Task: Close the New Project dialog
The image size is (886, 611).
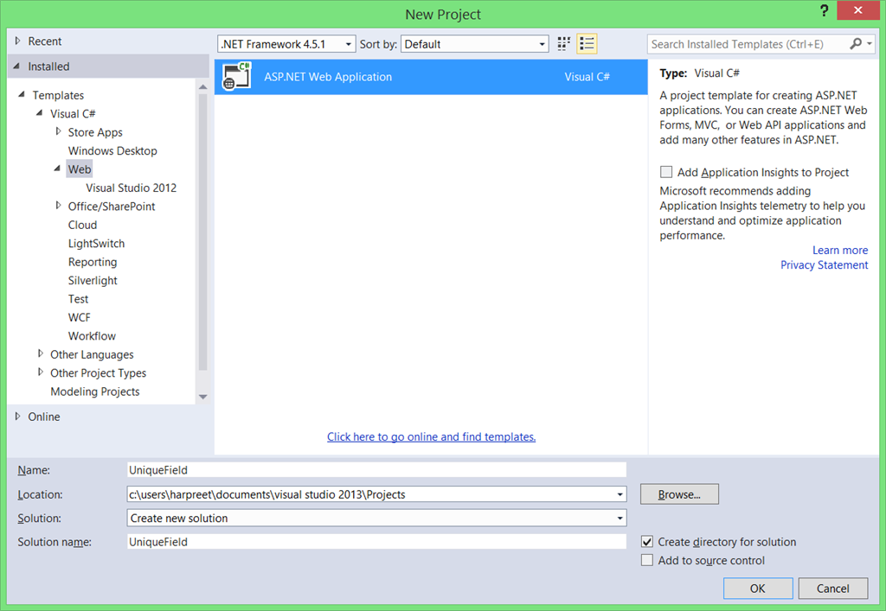Action: tap(857, 10)
